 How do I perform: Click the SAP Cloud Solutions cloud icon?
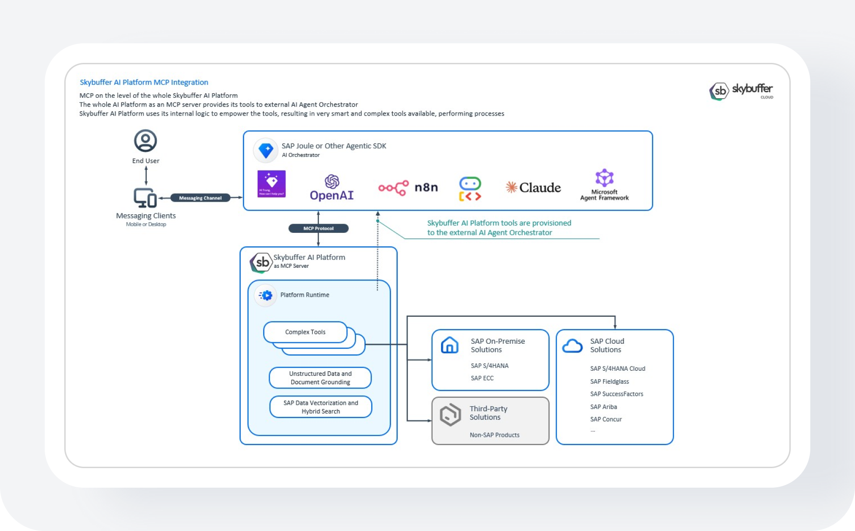572,346
